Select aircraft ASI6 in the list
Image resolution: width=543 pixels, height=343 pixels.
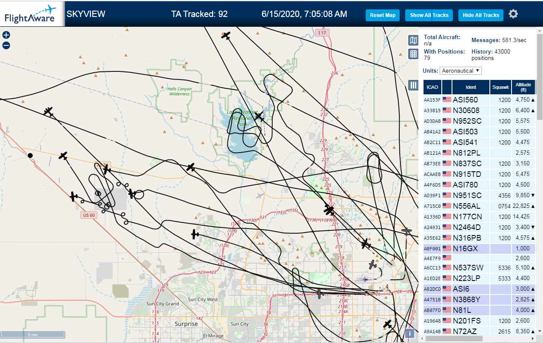click(480, 289)
